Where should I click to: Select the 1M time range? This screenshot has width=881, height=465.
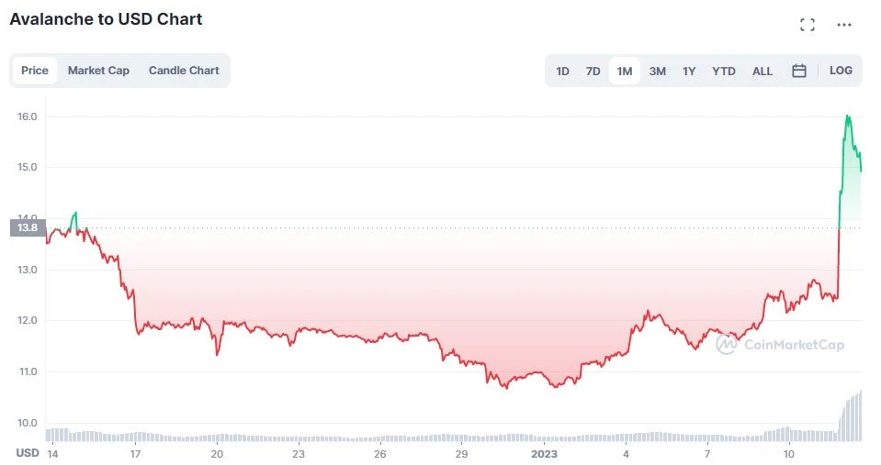[625, 71]
